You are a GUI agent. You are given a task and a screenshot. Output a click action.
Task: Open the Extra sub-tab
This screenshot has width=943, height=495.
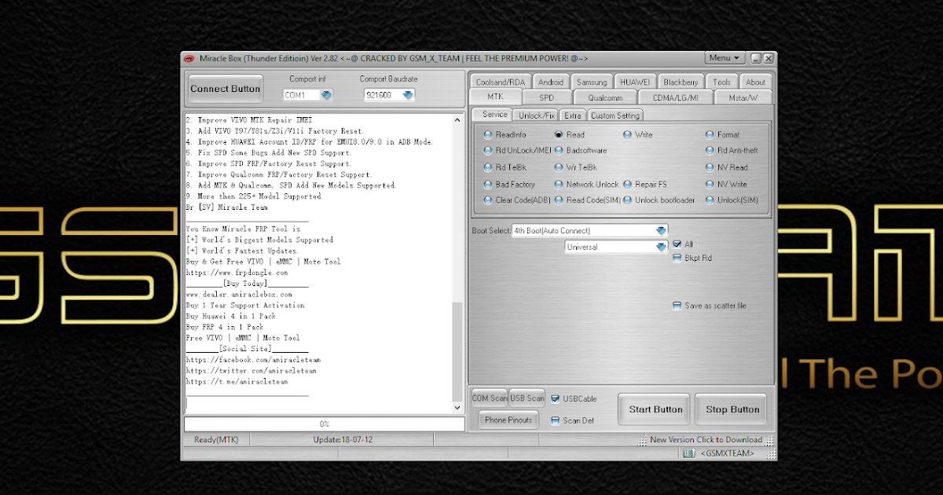click(573, 115)
